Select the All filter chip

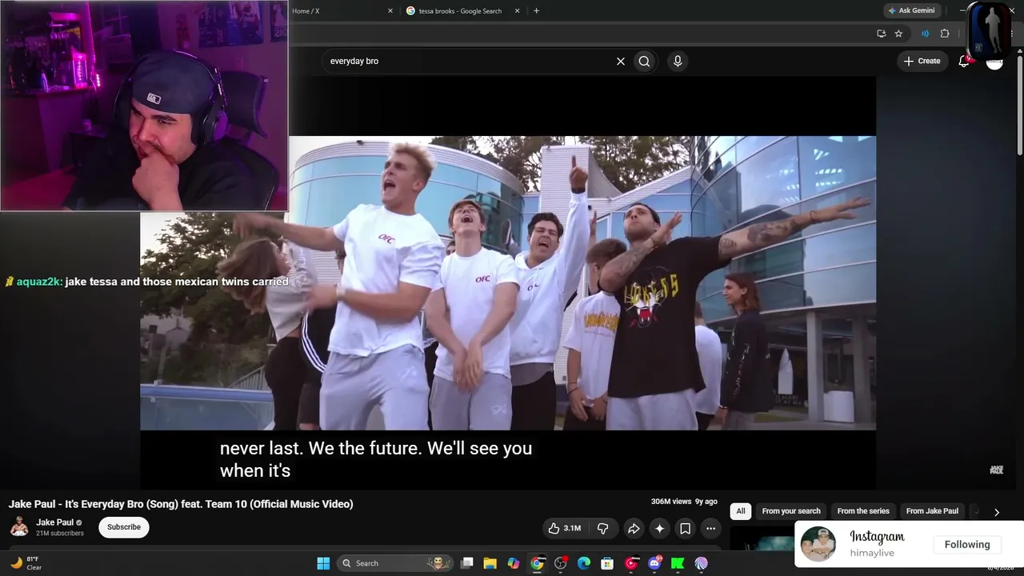pyautogui.click(x=741, y=511)
